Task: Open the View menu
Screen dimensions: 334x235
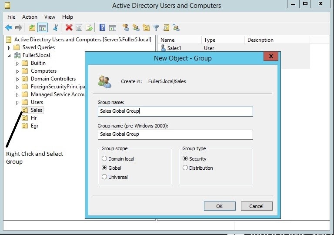Action: 50,17
